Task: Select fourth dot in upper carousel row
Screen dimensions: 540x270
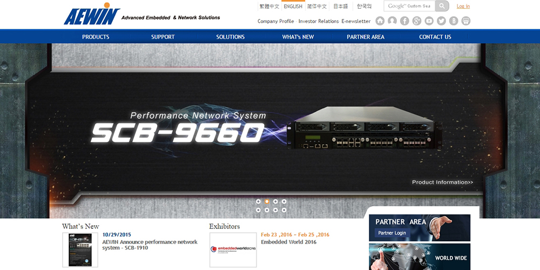Action: (284, 201)
